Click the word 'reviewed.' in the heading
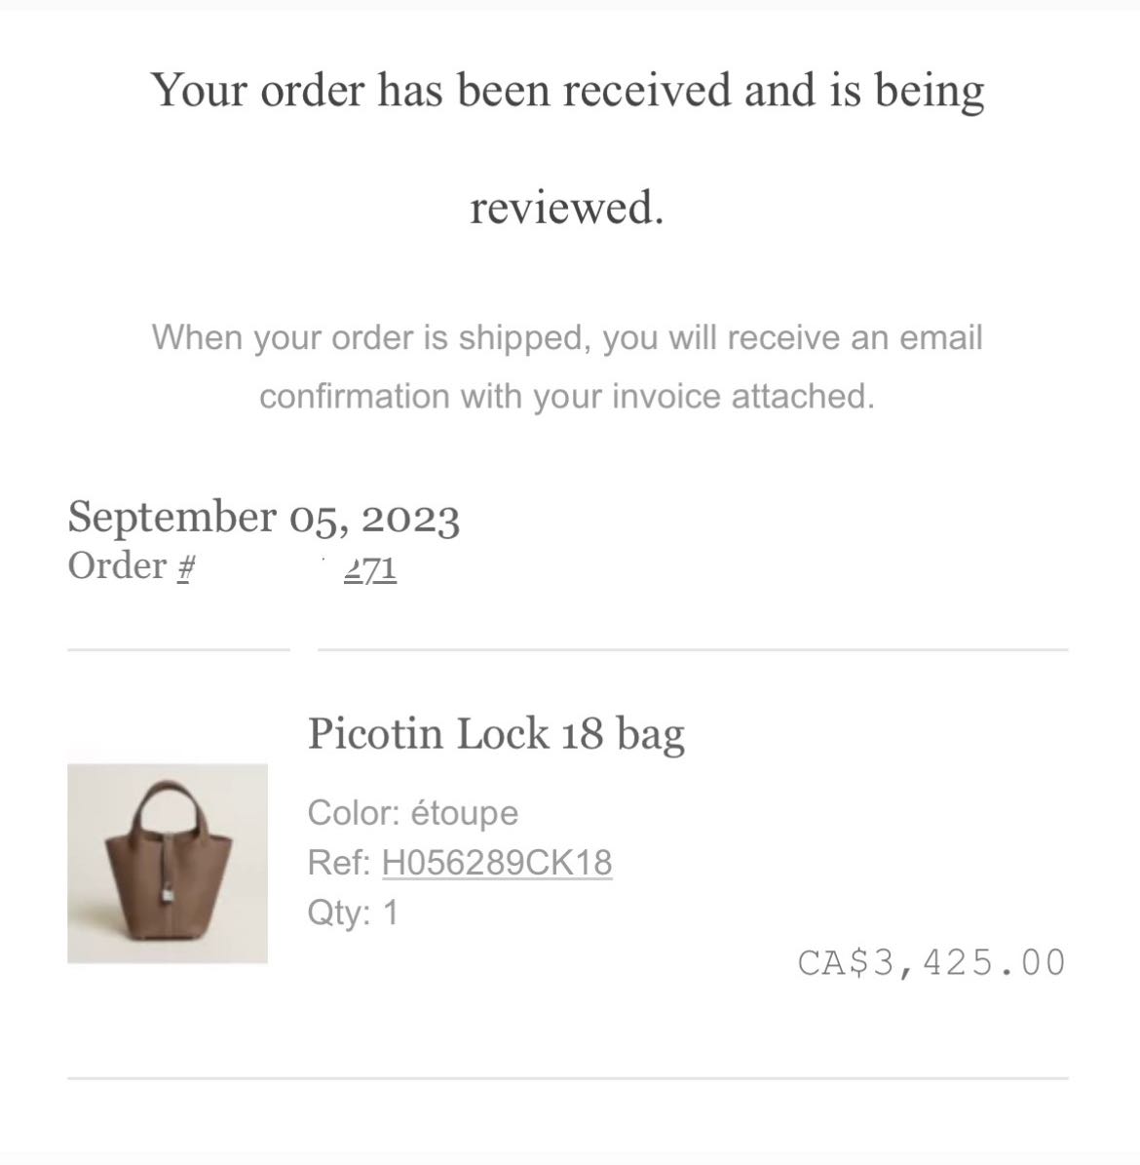Screen dimensions: 1140x1165 tap(567, 208)
